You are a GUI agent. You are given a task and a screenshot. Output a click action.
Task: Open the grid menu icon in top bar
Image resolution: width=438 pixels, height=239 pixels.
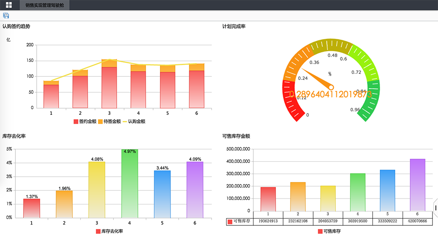coord(9,5)
